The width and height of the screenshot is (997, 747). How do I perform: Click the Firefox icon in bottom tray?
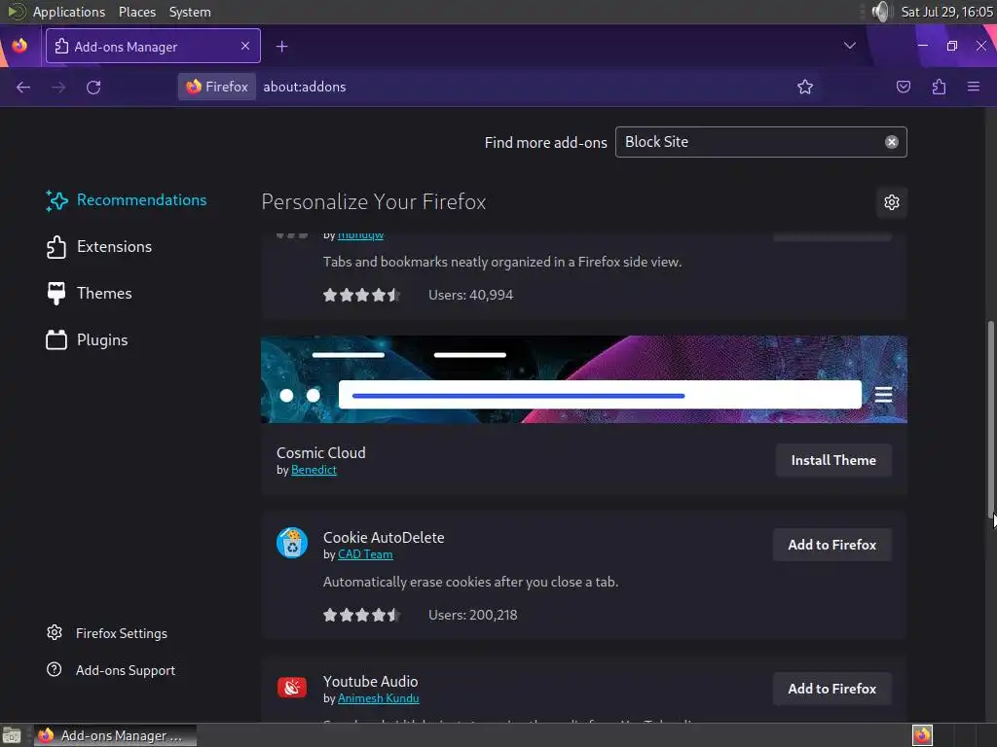922,735
